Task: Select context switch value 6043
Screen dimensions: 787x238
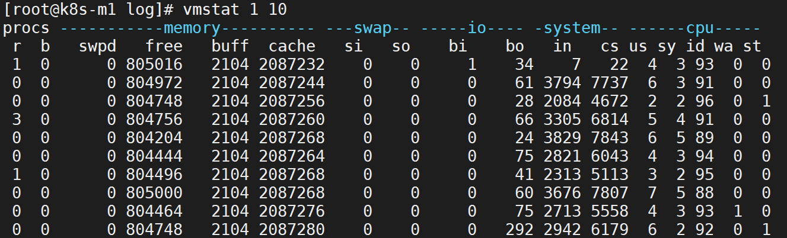Action: click(610, 156)
